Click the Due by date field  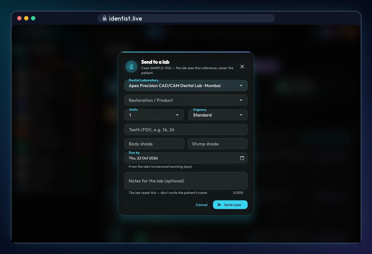click(x=186, y=158)
